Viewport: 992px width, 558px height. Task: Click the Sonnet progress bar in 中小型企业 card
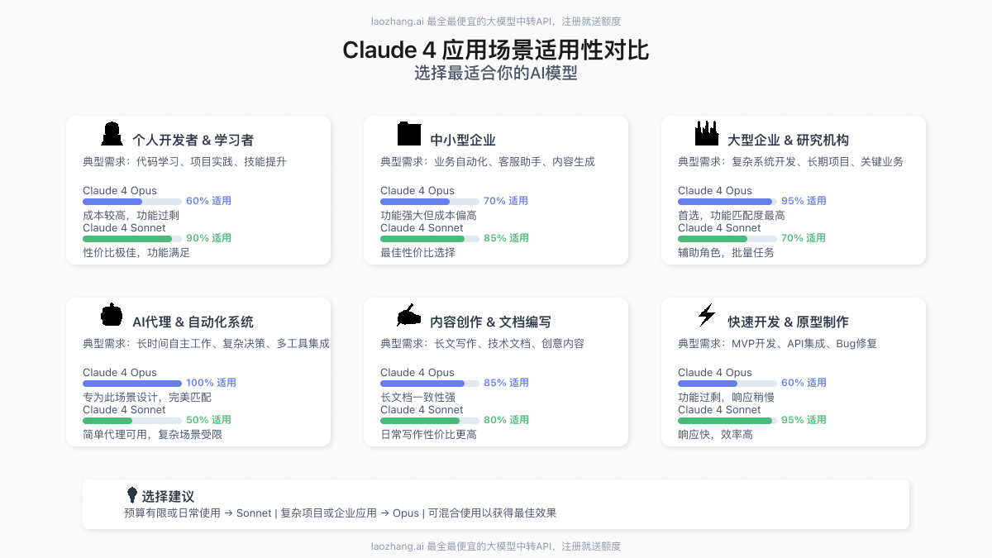pos(430,239)
